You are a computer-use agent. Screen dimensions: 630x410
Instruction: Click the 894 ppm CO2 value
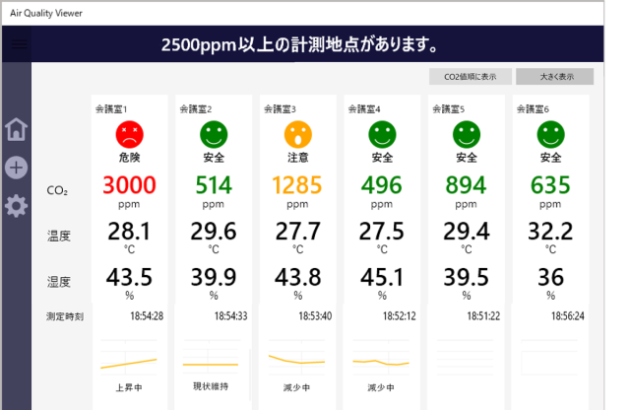[466, 185]
